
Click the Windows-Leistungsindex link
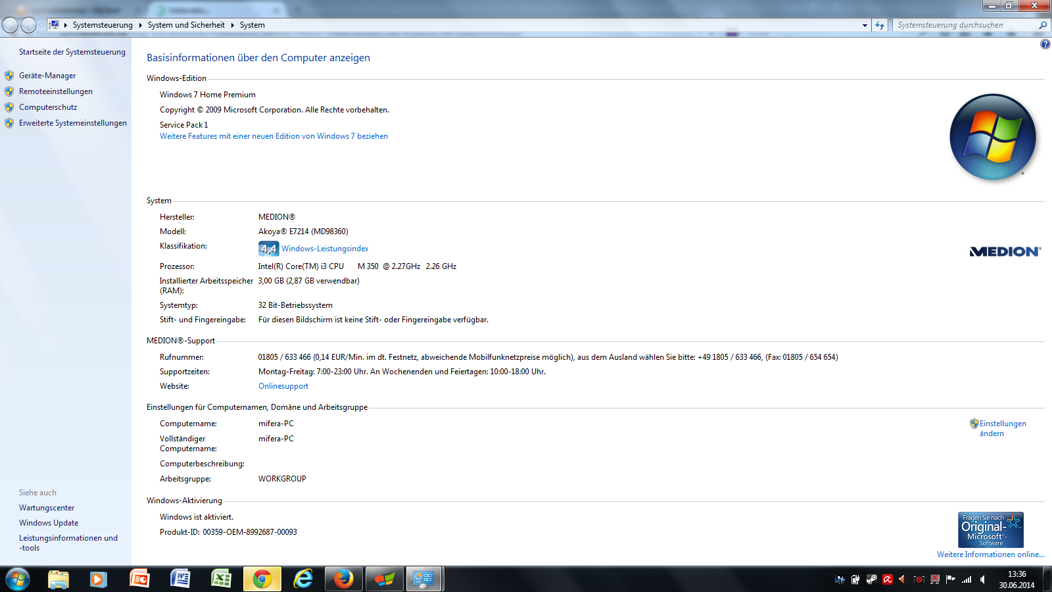(x=325, y=249)
